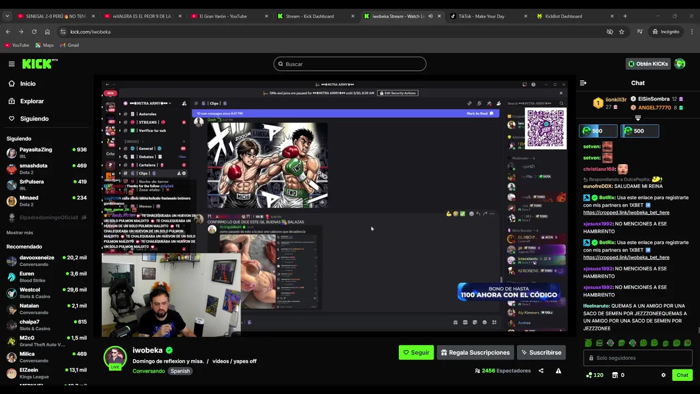The height and width of the screenshot is (394, 700).
Task: Click the Suscribirse button
Action: click(541, 352)
